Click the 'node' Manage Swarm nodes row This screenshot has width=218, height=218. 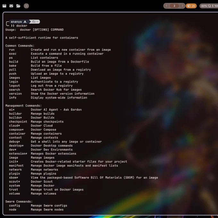click(x=36, y=210)
